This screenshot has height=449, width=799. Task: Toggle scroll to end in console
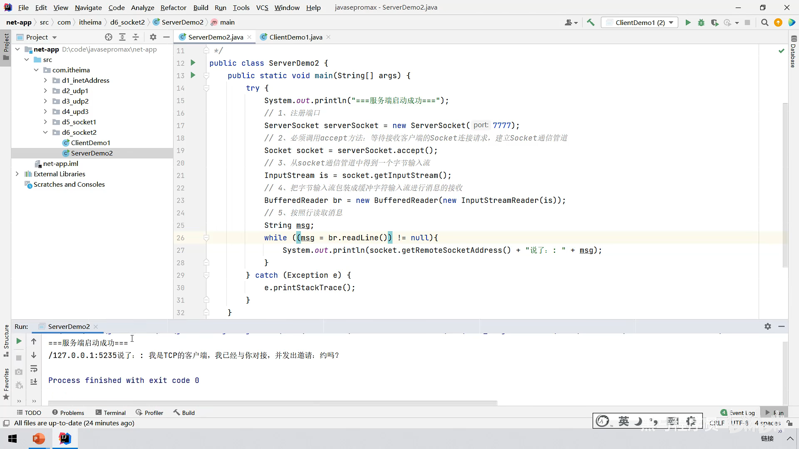click(34, 381)
